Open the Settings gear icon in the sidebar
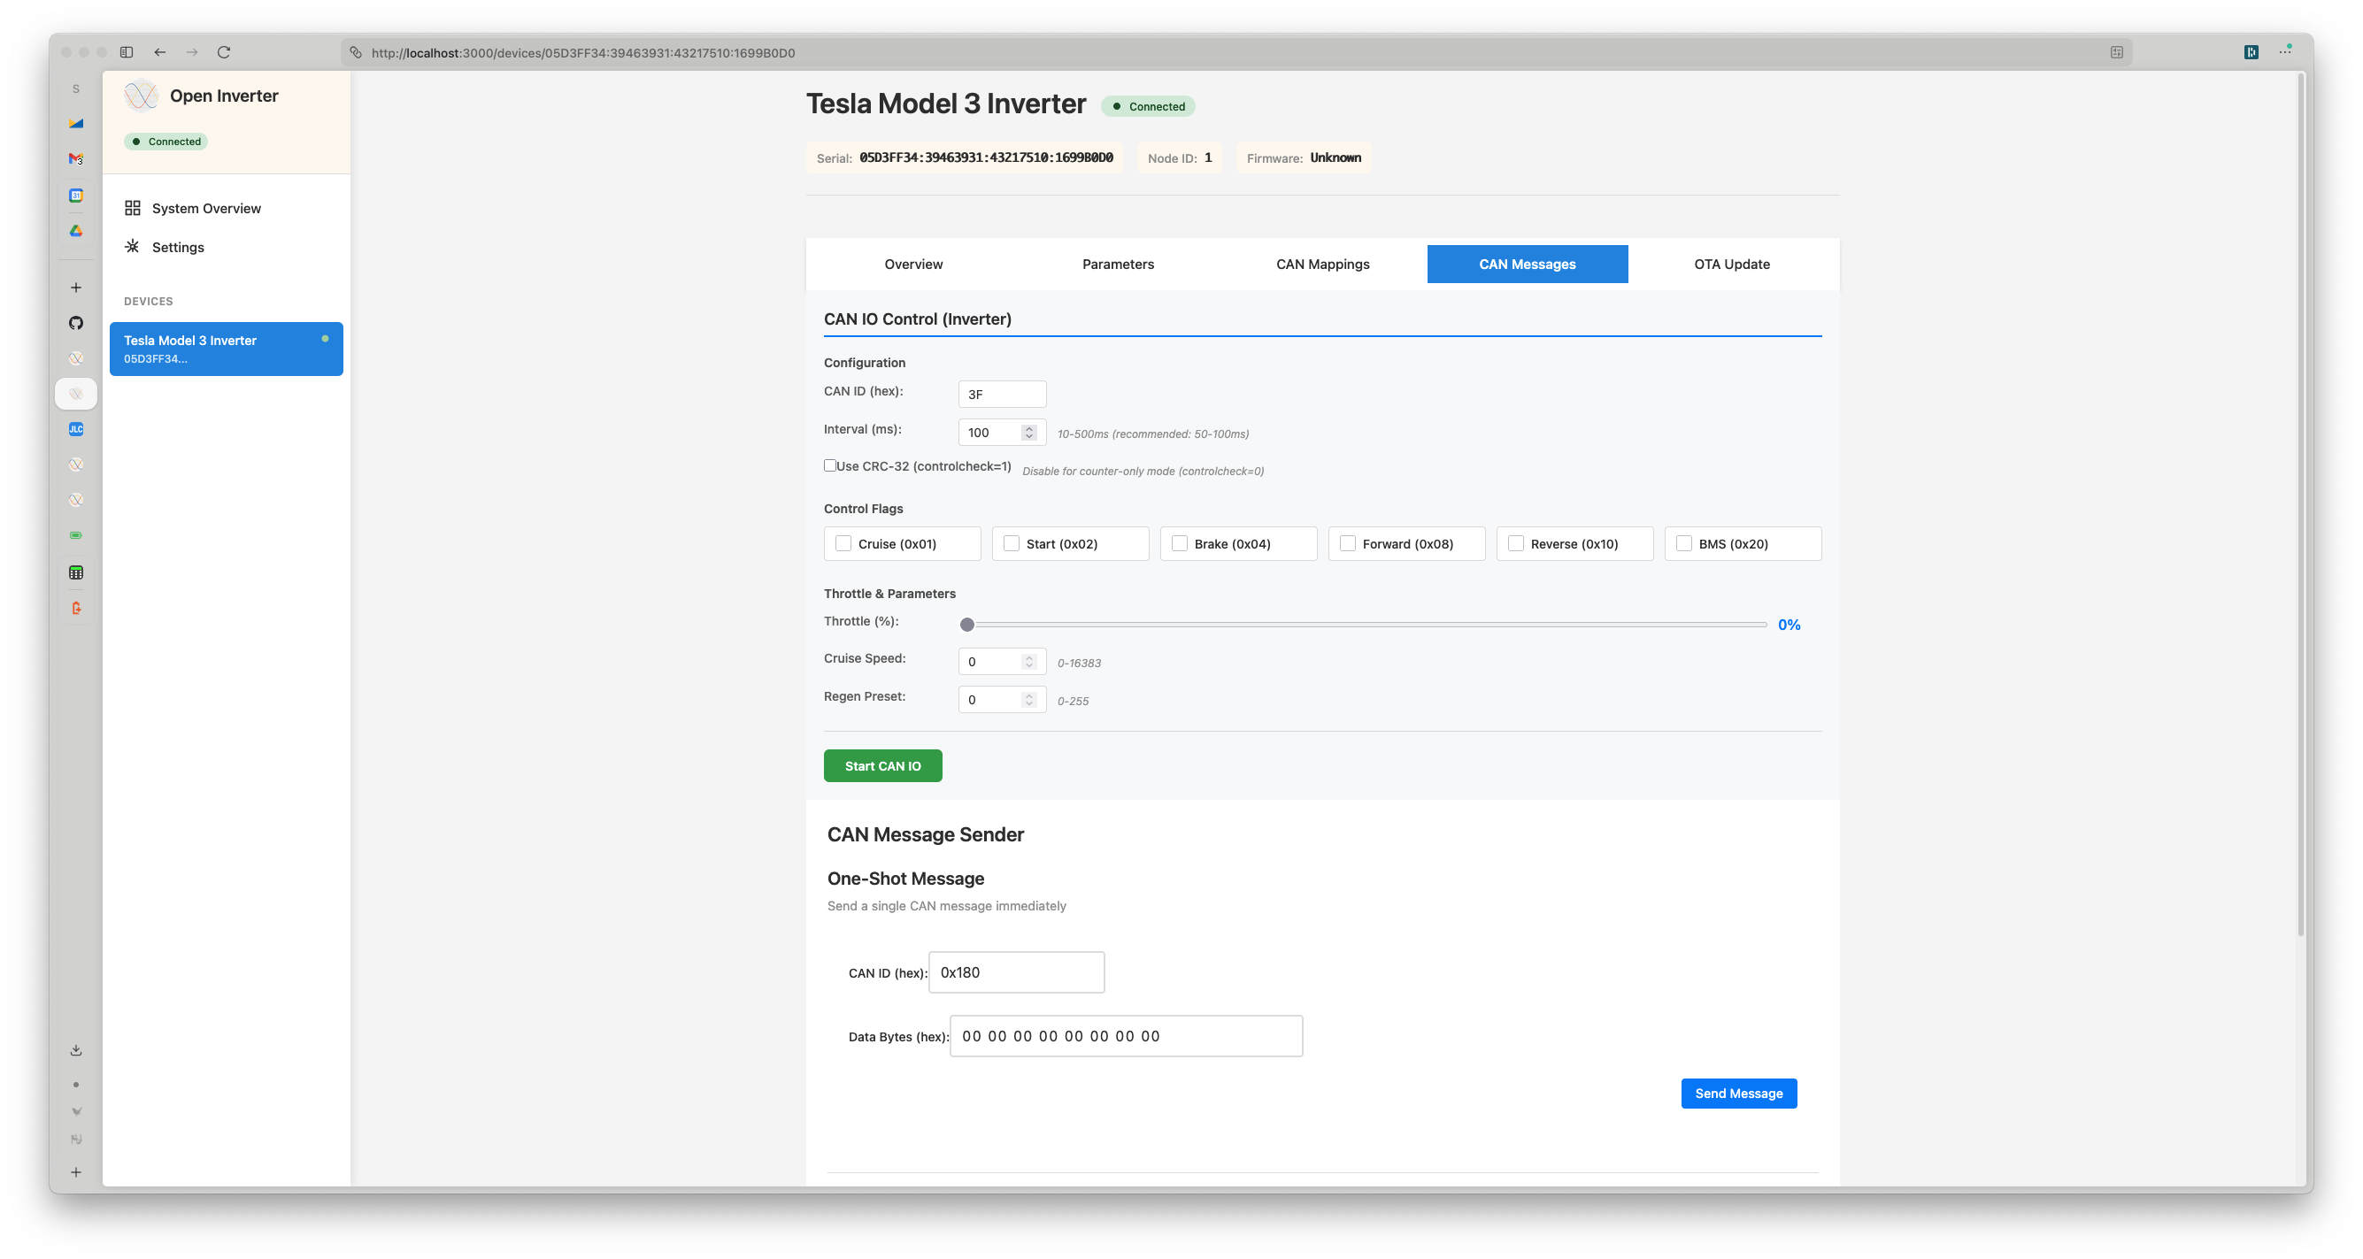2363x1259 pixels. [133, 247]
